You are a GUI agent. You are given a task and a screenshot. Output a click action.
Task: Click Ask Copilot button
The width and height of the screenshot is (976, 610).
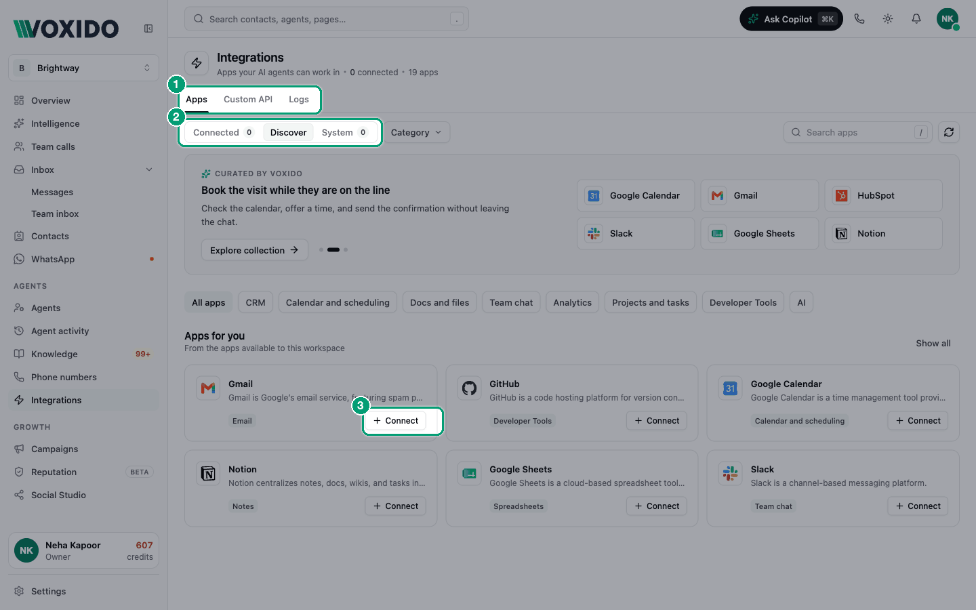tap(791, 19)
